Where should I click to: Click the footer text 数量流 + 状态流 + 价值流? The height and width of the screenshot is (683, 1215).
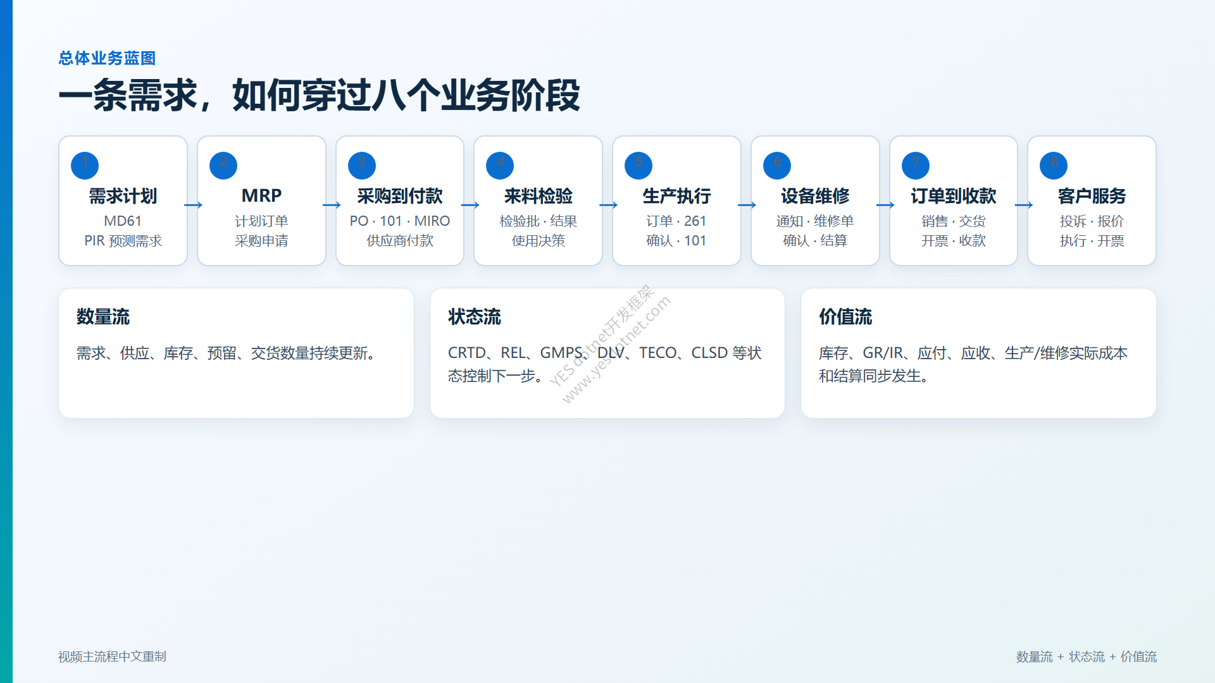pos(1087,656)
